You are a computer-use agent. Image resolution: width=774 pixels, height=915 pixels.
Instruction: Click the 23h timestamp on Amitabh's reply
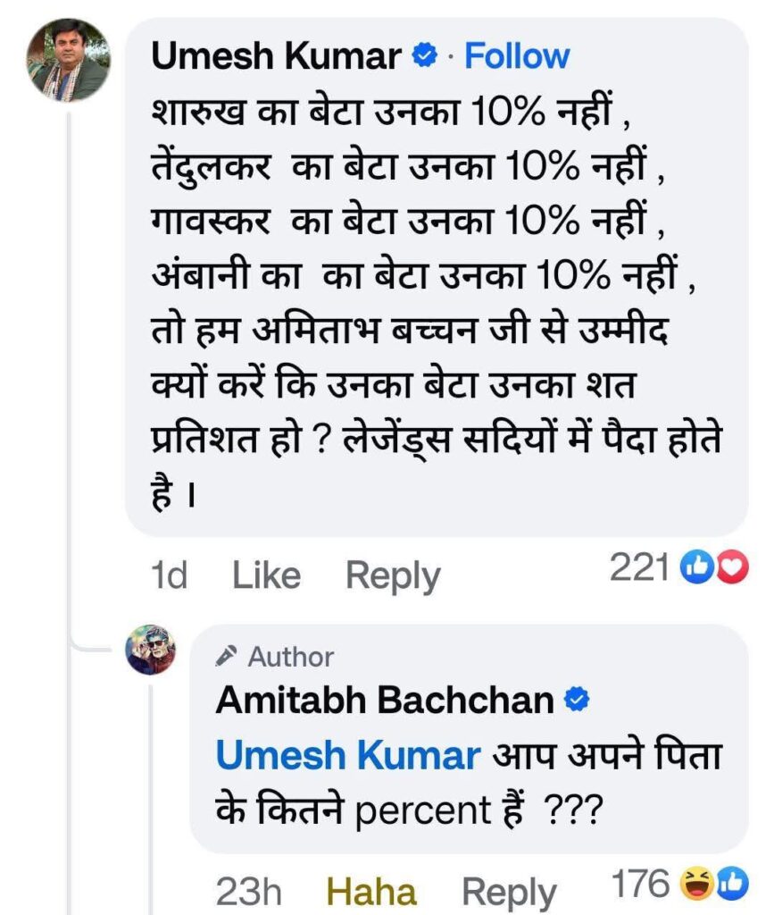(x=252, y=892)
